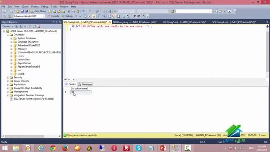Switch to the SQLQuery5.sql tab
Screen dimensions: 270x152
click(184, 22)
